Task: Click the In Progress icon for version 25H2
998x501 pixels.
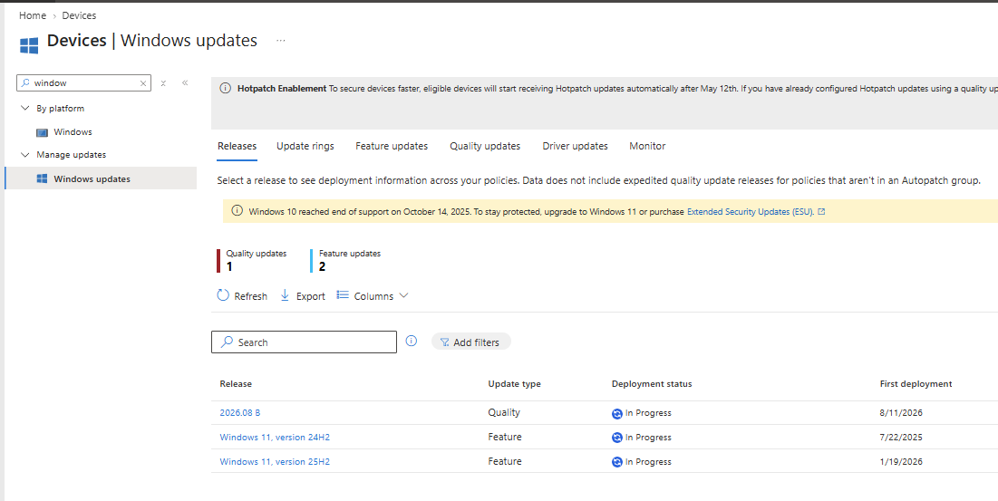Action: pos(616,462)
